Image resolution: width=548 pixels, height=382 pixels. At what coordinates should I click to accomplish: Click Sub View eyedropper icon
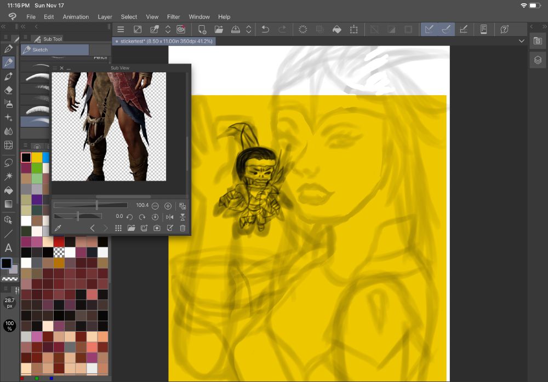tap(58, 228)
